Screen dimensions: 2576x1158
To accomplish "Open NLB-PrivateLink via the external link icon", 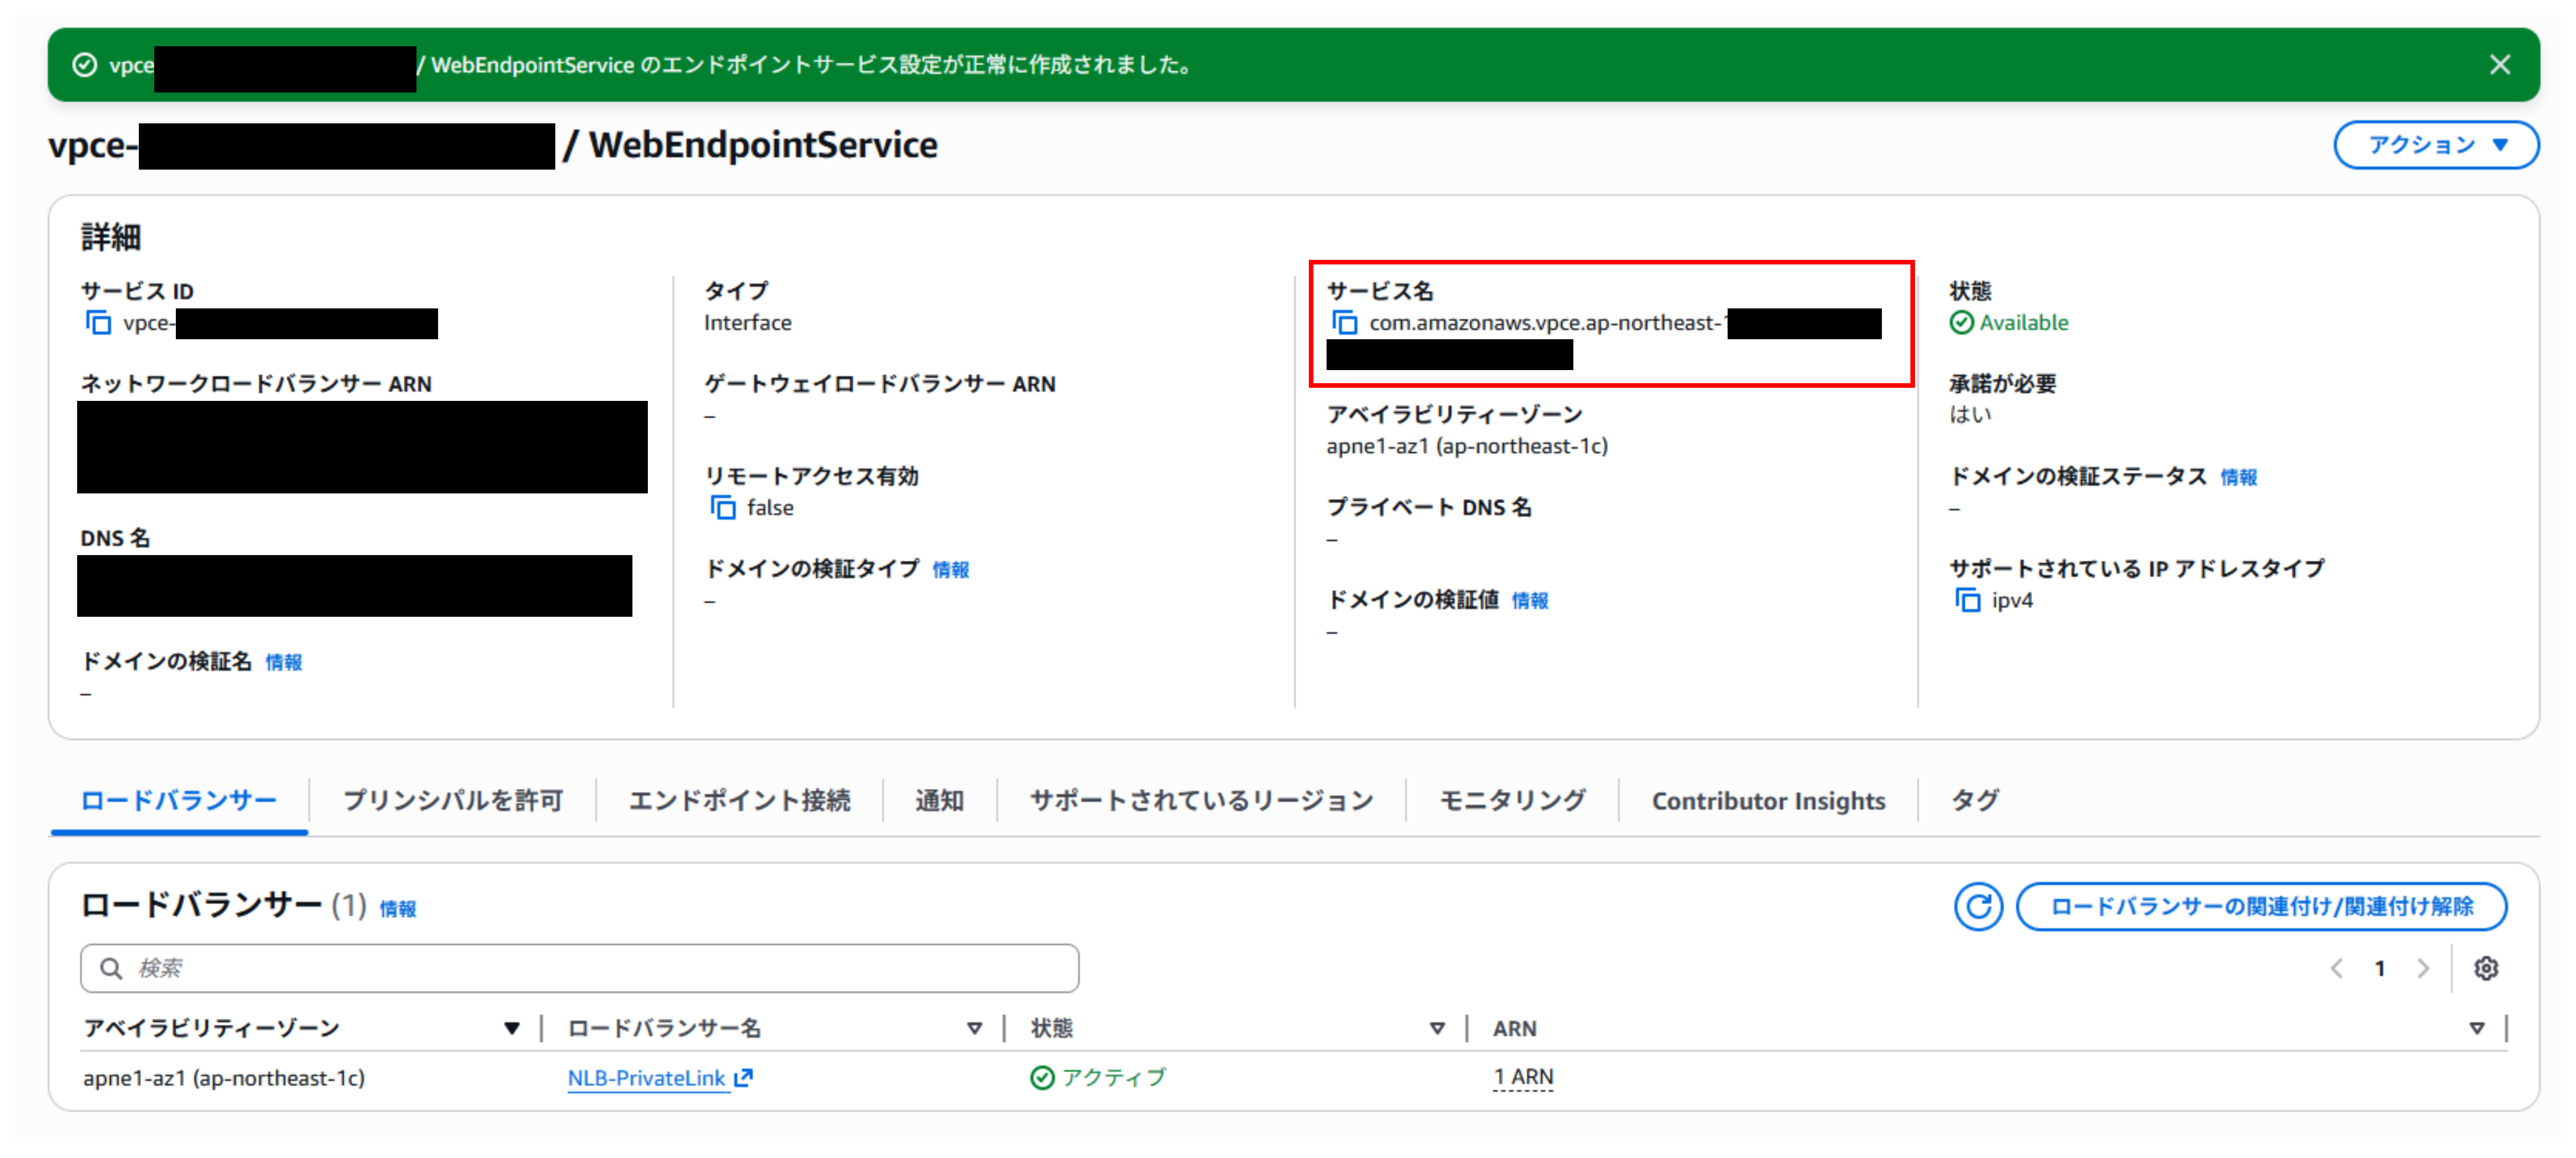I will (743, 1077).
